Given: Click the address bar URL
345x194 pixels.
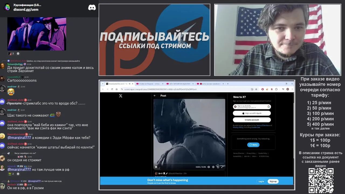Looking at the screenshot, I should pyautogui.click(x=161, y=89).
